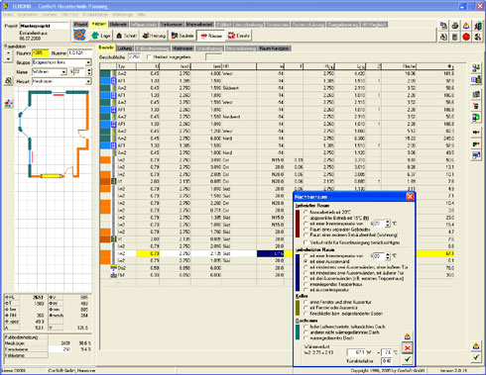Click the bottom blue icon in right sidebar group
The height and width of the screenshot is (375, 486).
click(476, 154)
